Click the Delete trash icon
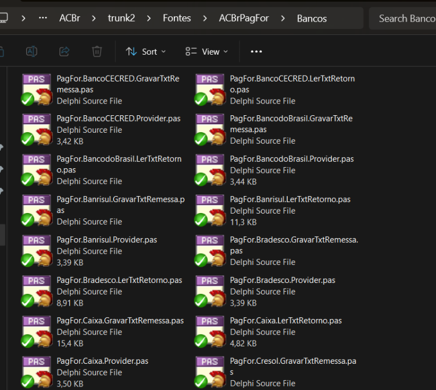 (97, 51)
